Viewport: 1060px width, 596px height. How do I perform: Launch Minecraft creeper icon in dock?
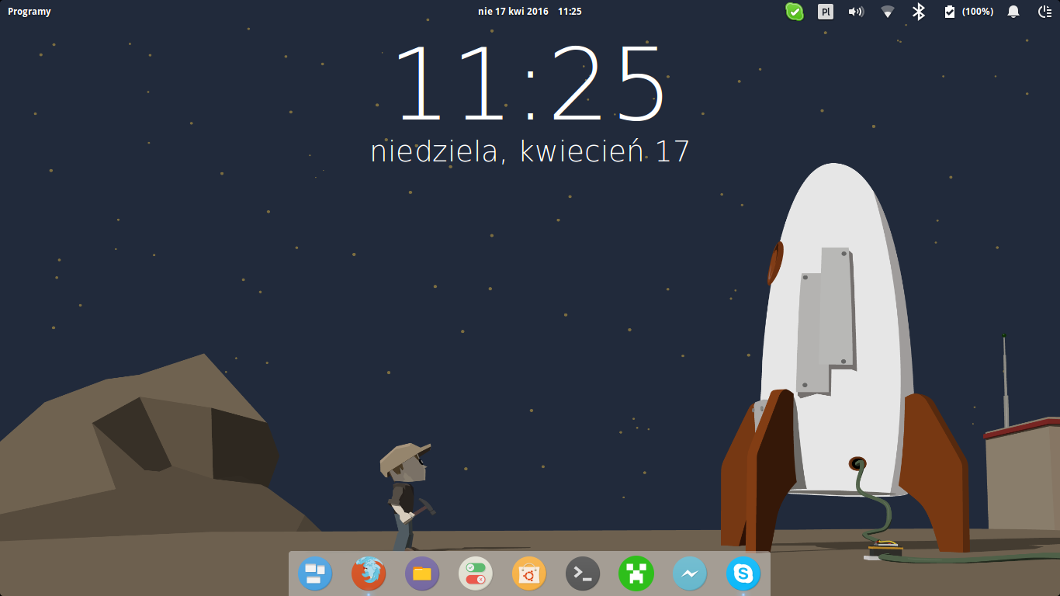coord(636,574)
